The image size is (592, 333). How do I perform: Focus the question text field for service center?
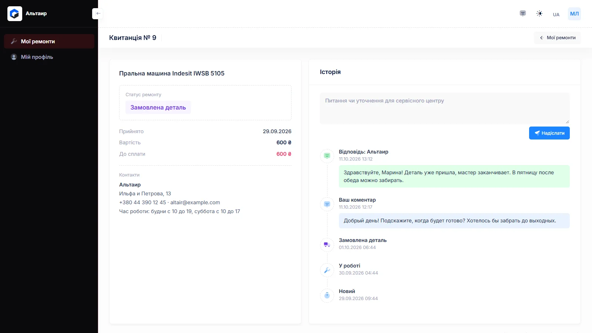(445, 108)
